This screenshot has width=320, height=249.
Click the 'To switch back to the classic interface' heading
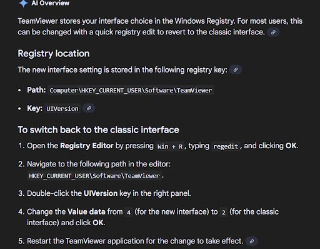coord(98,130)
